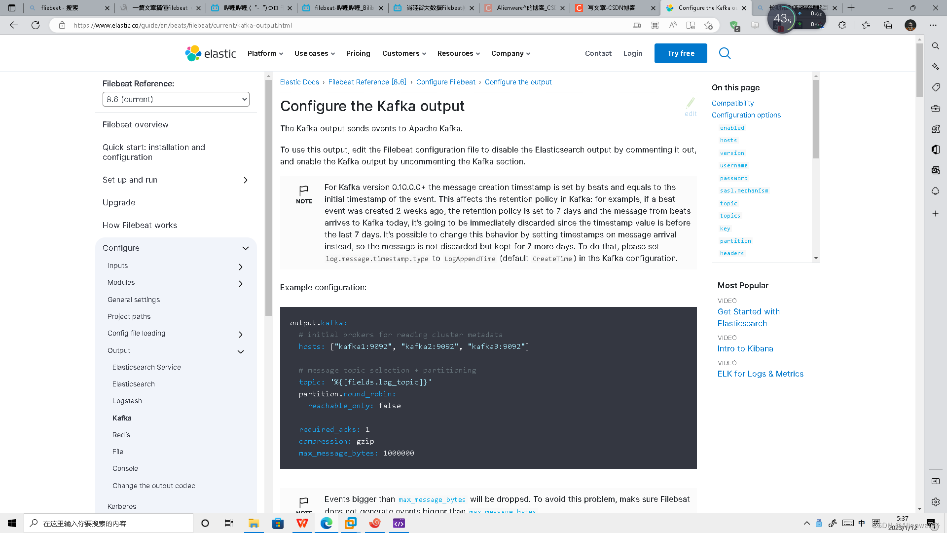947x533 pixels.
Task: Expand the Set up and run section
Action: pos(245,180)
